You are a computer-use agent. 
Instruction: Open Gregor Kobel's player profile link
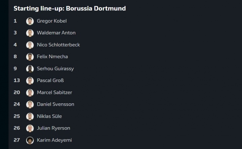(x=52, y=21)
